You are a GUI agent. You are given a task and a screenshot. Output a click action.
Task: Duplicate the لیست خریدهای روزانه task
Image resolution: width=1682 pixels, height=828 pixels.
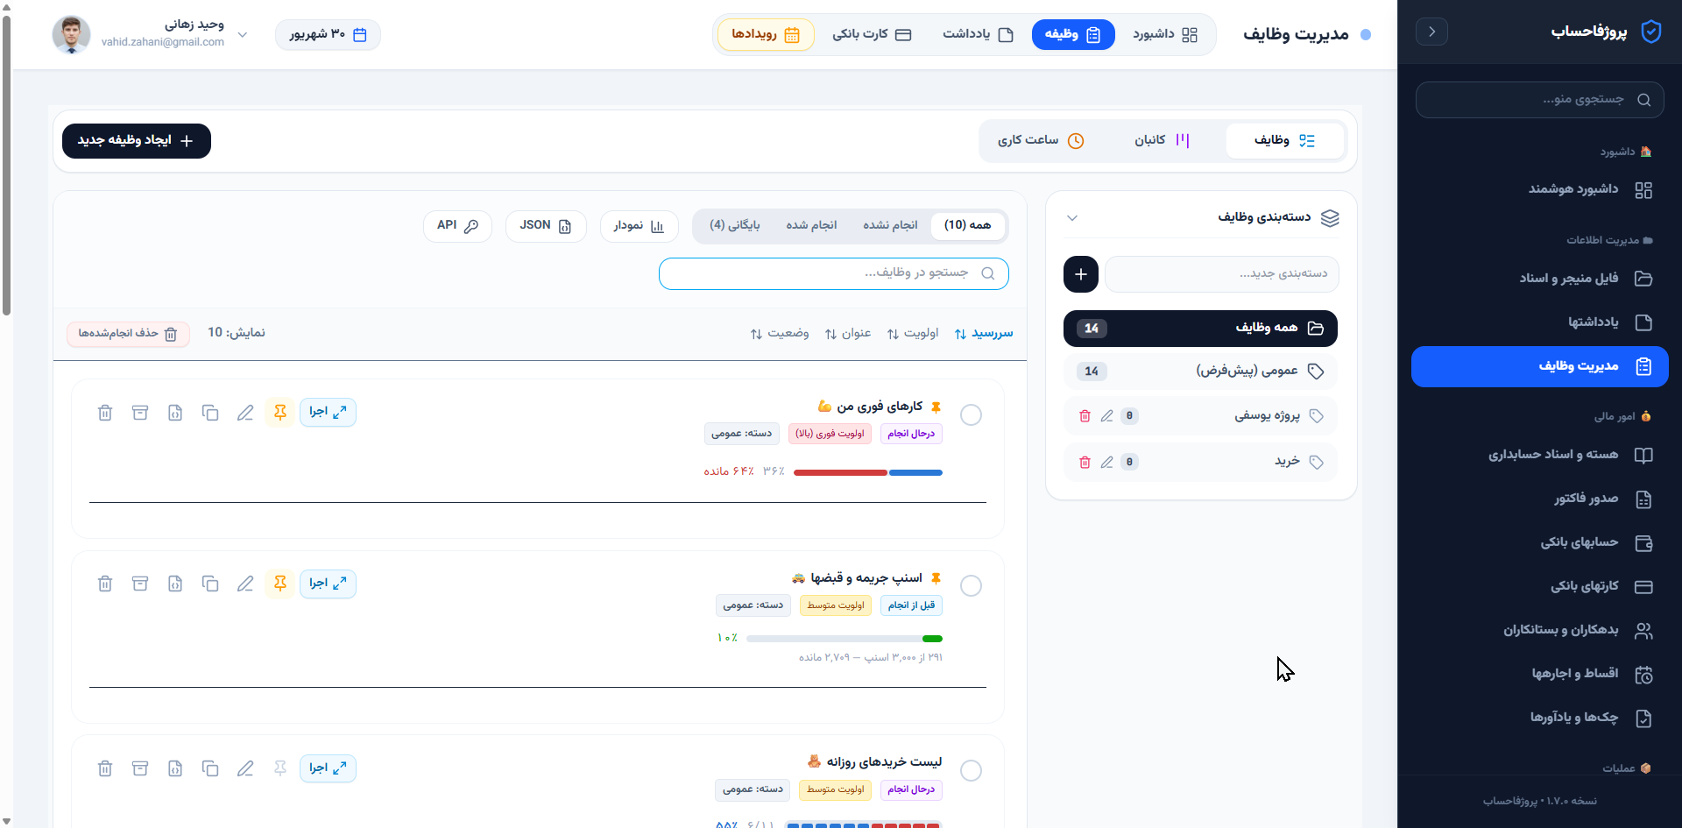click(x=210, y=768)
